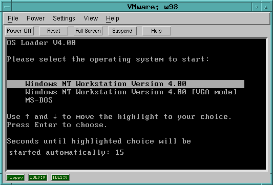Screen dimensions: 273x185
Task: Click the Reset button
Action: pyautogui.click(x=54, y=31)
